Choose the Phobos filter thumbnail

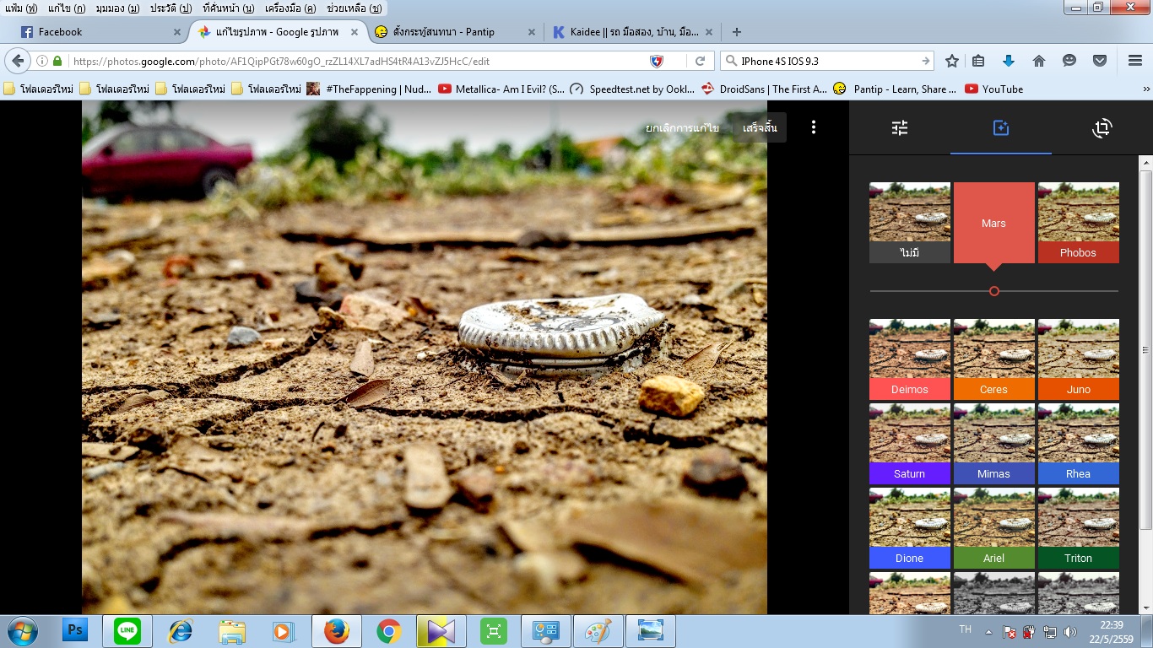1078,223
